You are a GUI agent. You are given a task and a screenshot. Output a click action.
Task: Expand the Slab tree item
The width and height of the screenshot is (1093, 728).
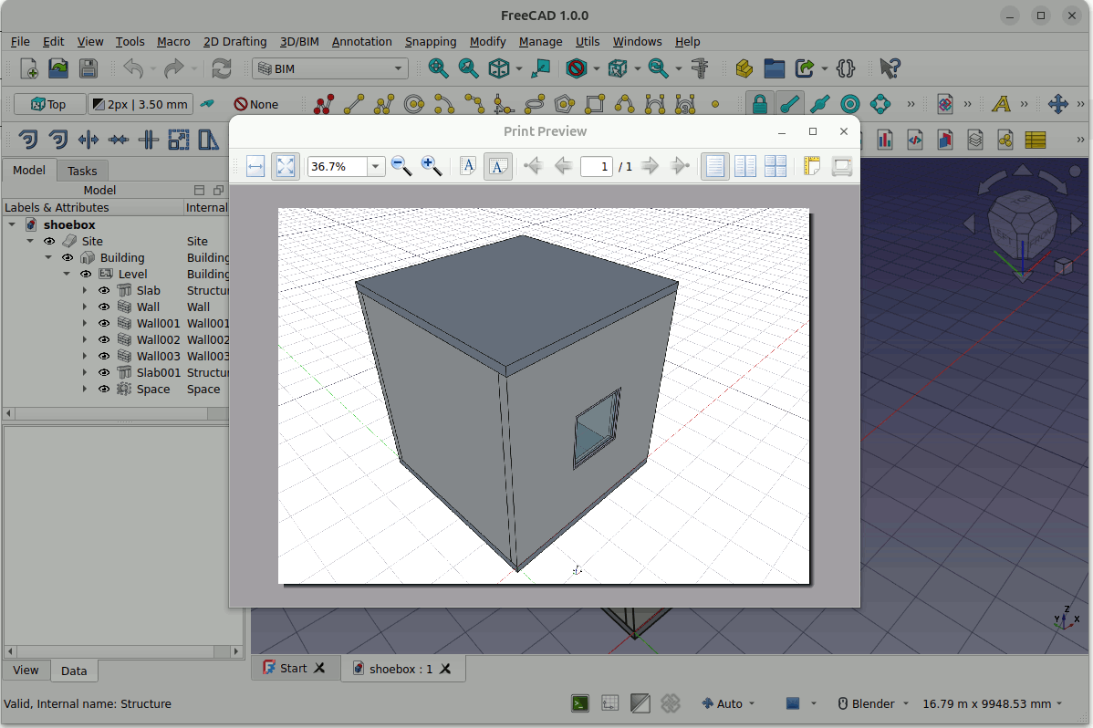click(85, 290)
